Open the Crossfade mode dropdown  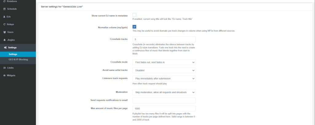164,62
